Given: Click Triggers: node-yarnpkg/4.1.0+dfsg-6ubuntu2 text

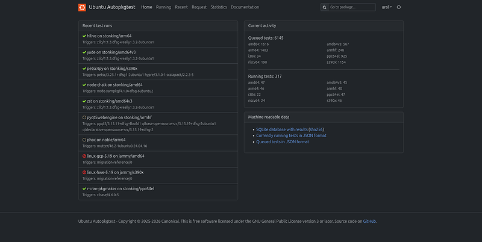Looking at the screenshot, I should [117, 92].
